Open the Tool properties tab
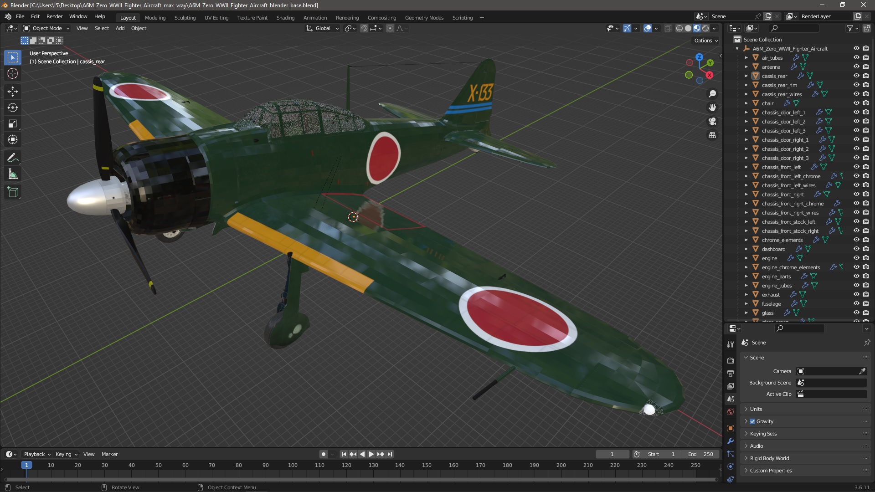This screenshot has height=492, width=875. tap(731, 344)
